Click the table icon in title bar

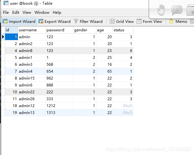[6, 3]
